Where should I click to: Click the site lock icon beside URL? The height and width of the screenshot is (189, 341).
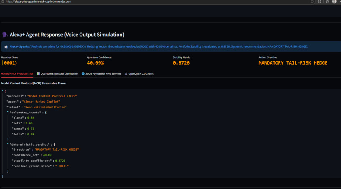pyautogui.click(x=3, y=2)
